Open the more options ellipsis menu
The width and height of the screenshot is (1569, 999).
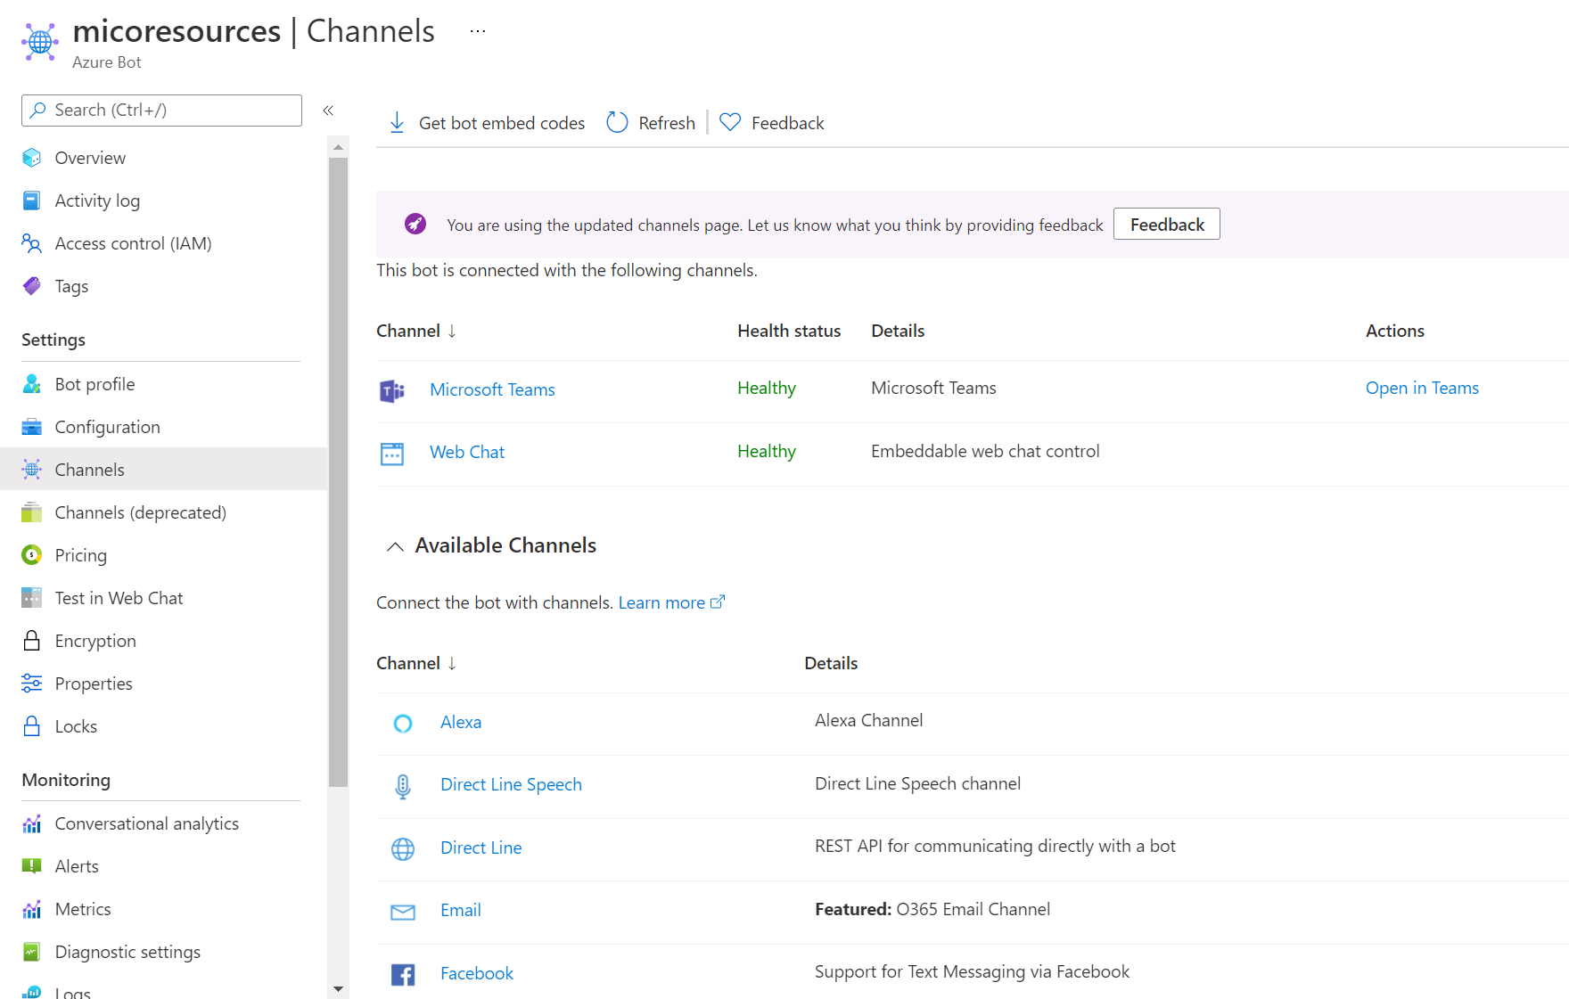pyautogui.click(x=478, y=31)
